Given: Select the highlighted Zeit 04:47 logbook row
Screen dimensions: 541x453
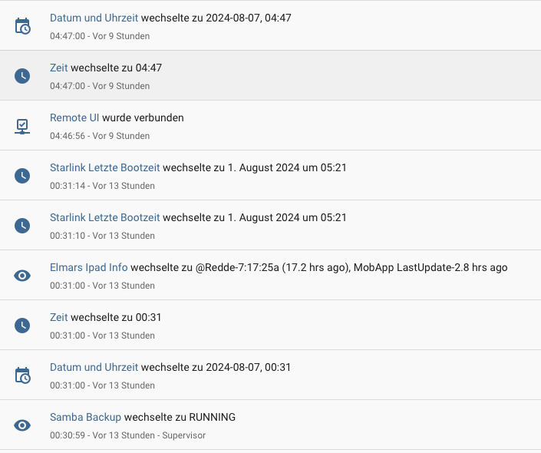Looking at the screenshot, I should 270,75.
